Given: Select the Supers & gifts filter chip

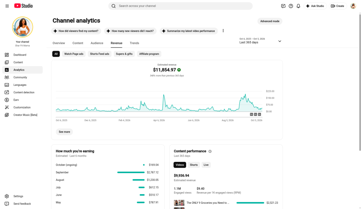Looking at the screenshot, I should pyautogui.click(x=124, y=54).
